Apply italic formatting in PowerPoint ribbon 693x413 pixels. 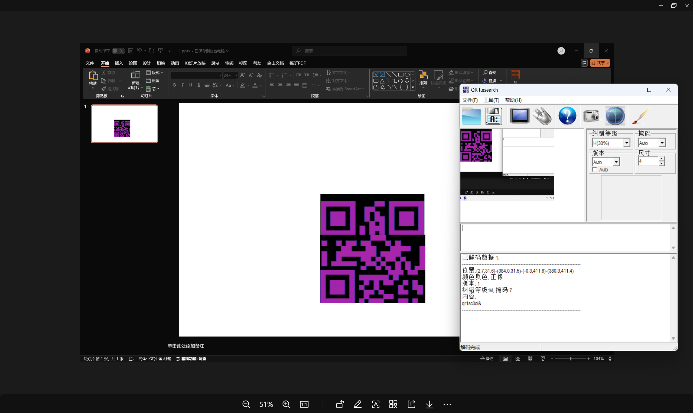pyautogui.click(x=183, y=85)
